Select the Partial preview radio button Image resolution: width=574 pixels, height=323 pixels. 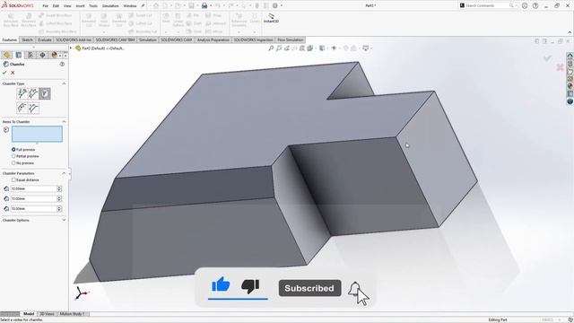13,156
